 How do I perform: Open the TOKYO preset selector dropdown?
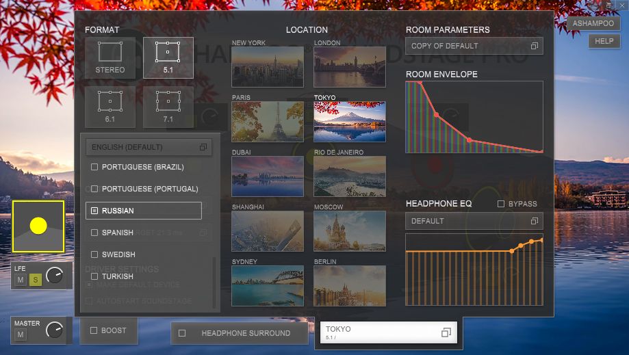388,332
